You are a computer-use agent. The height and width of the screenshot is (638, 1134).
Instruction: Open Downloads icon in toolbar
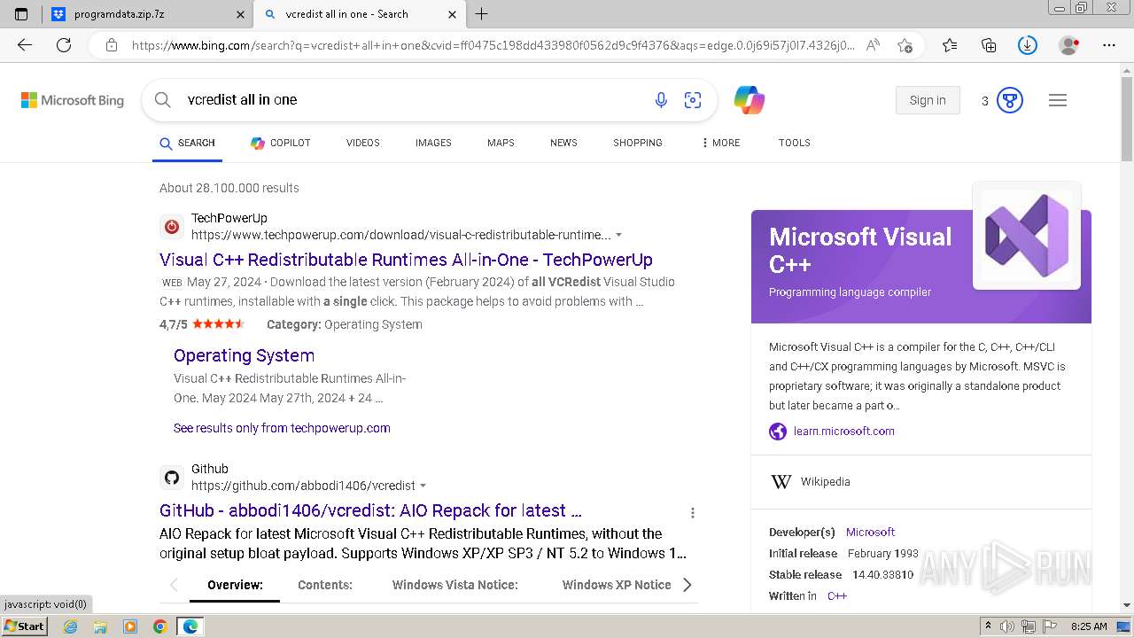click(x=1028, y=45)
